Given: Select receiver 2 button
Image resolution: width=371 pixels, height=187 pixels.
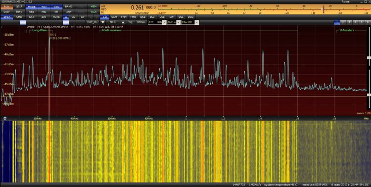Looking at the screenshot, I should tap(343, 22).
